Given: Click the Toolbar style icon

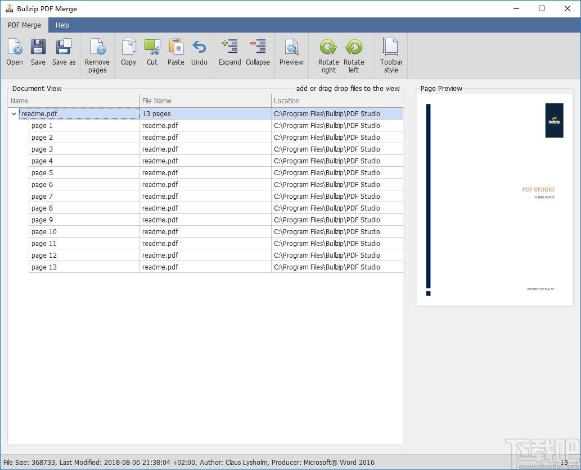Looking at the screenshot, I should pos(391,47).
